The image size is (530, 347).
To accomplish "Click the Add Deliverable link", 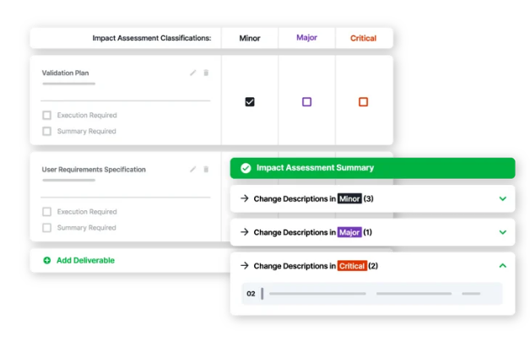I will [x=85, y=261].
